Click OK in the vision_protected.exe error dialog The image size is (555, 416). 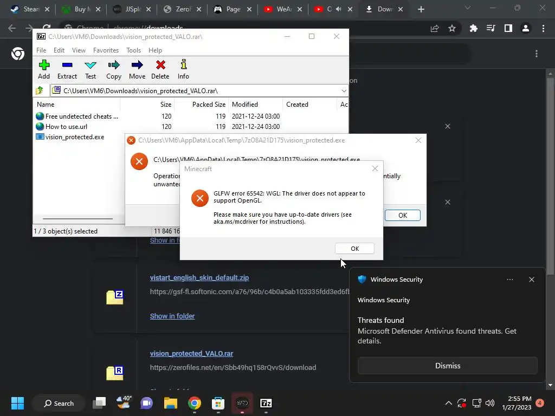click(x=403, y=216)
